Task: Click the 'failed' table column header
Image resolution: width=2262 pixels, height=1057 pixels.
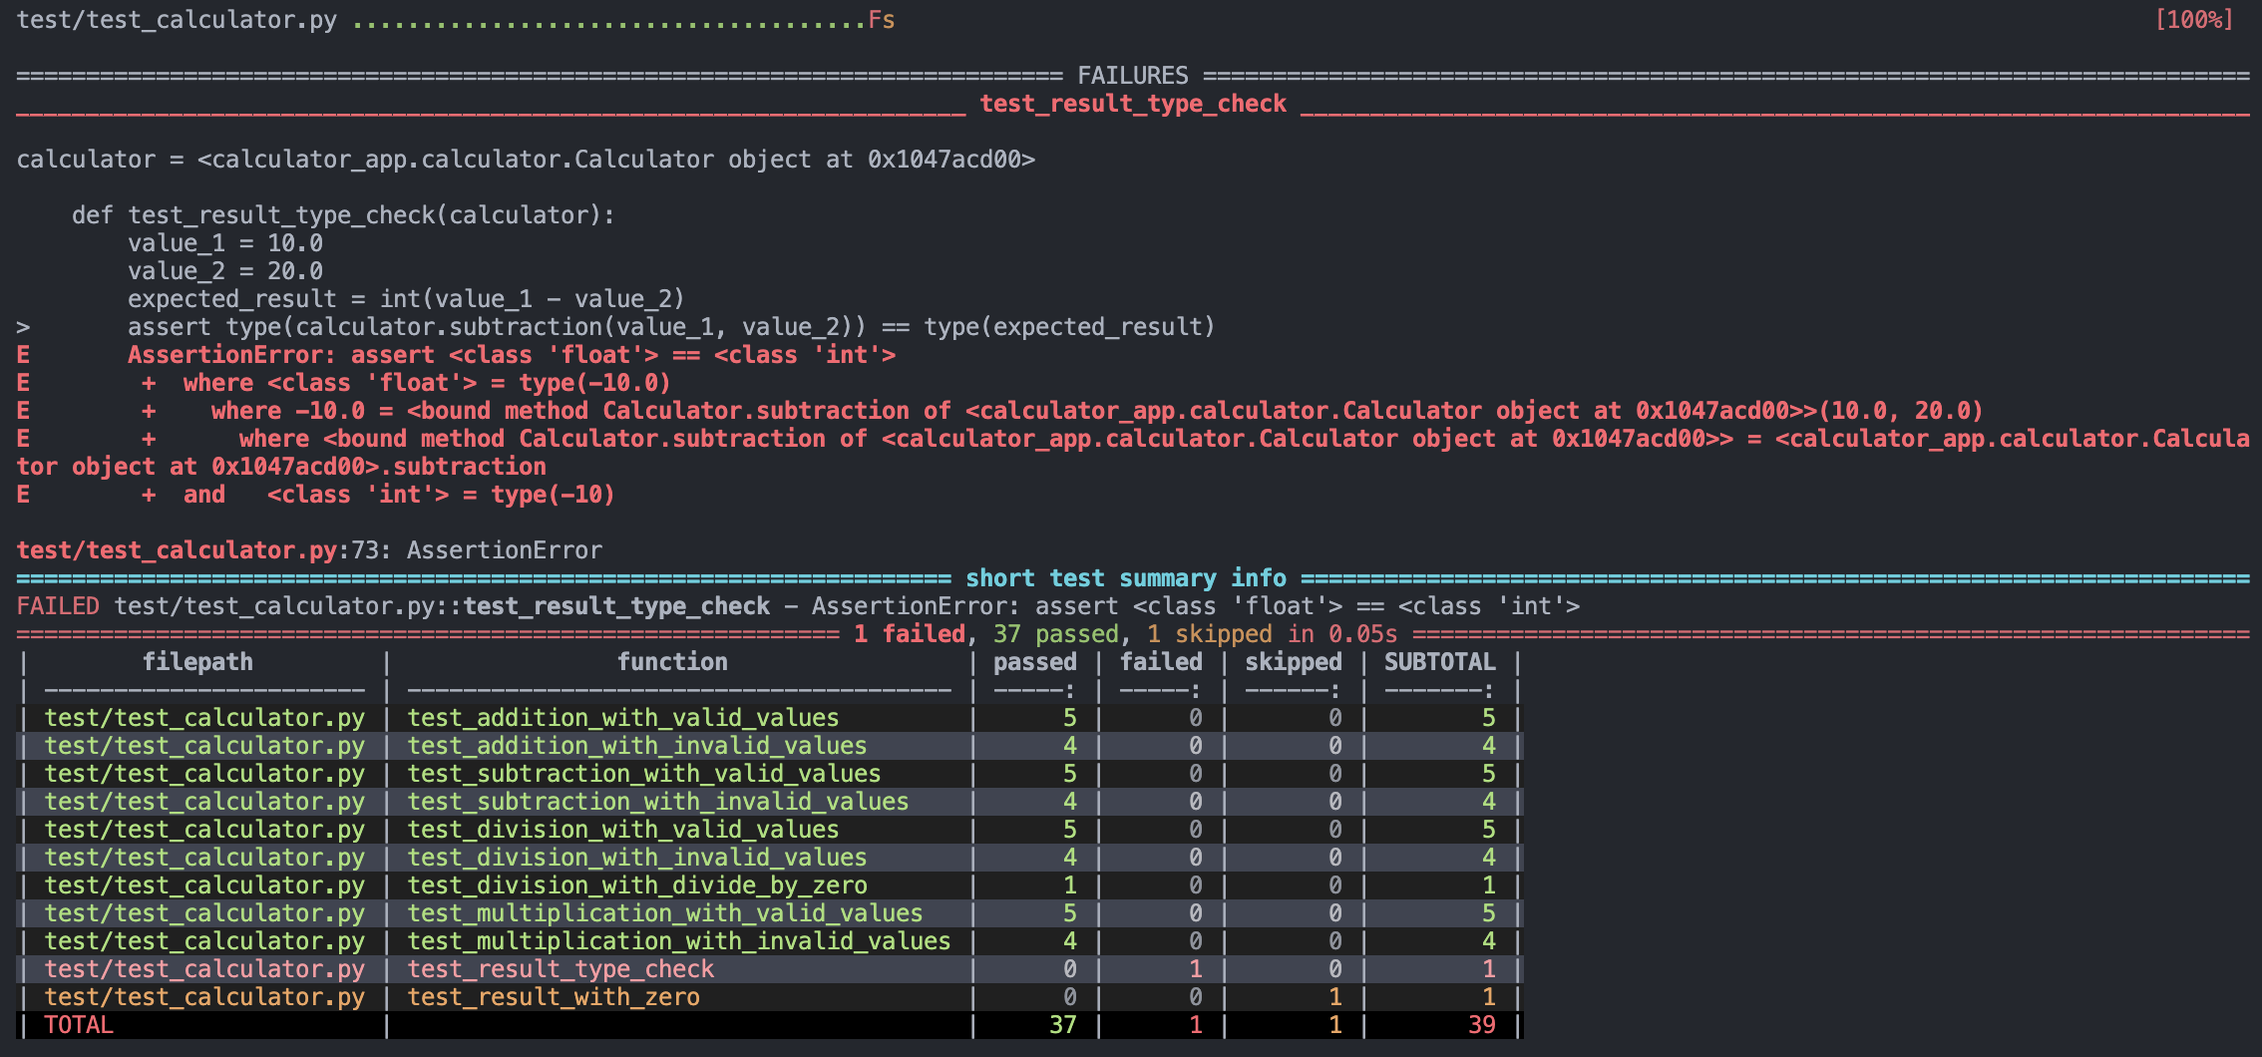Action: 1161,662
